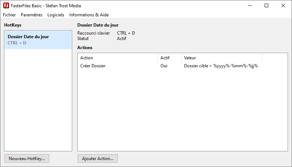The width and height of the screenshot is (292, 167).
Task: Select the Dossier Date du jour hotkey entry
Action: 38,40
